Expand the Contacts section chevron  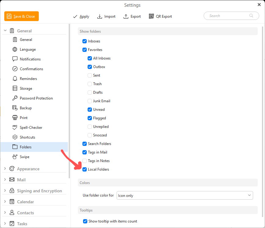pyautogui.click(x=5, y=212)
